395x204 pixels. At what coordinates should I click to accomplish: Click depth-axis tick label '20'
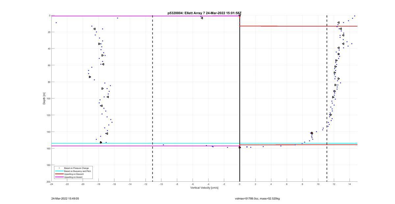coord(49,32)
